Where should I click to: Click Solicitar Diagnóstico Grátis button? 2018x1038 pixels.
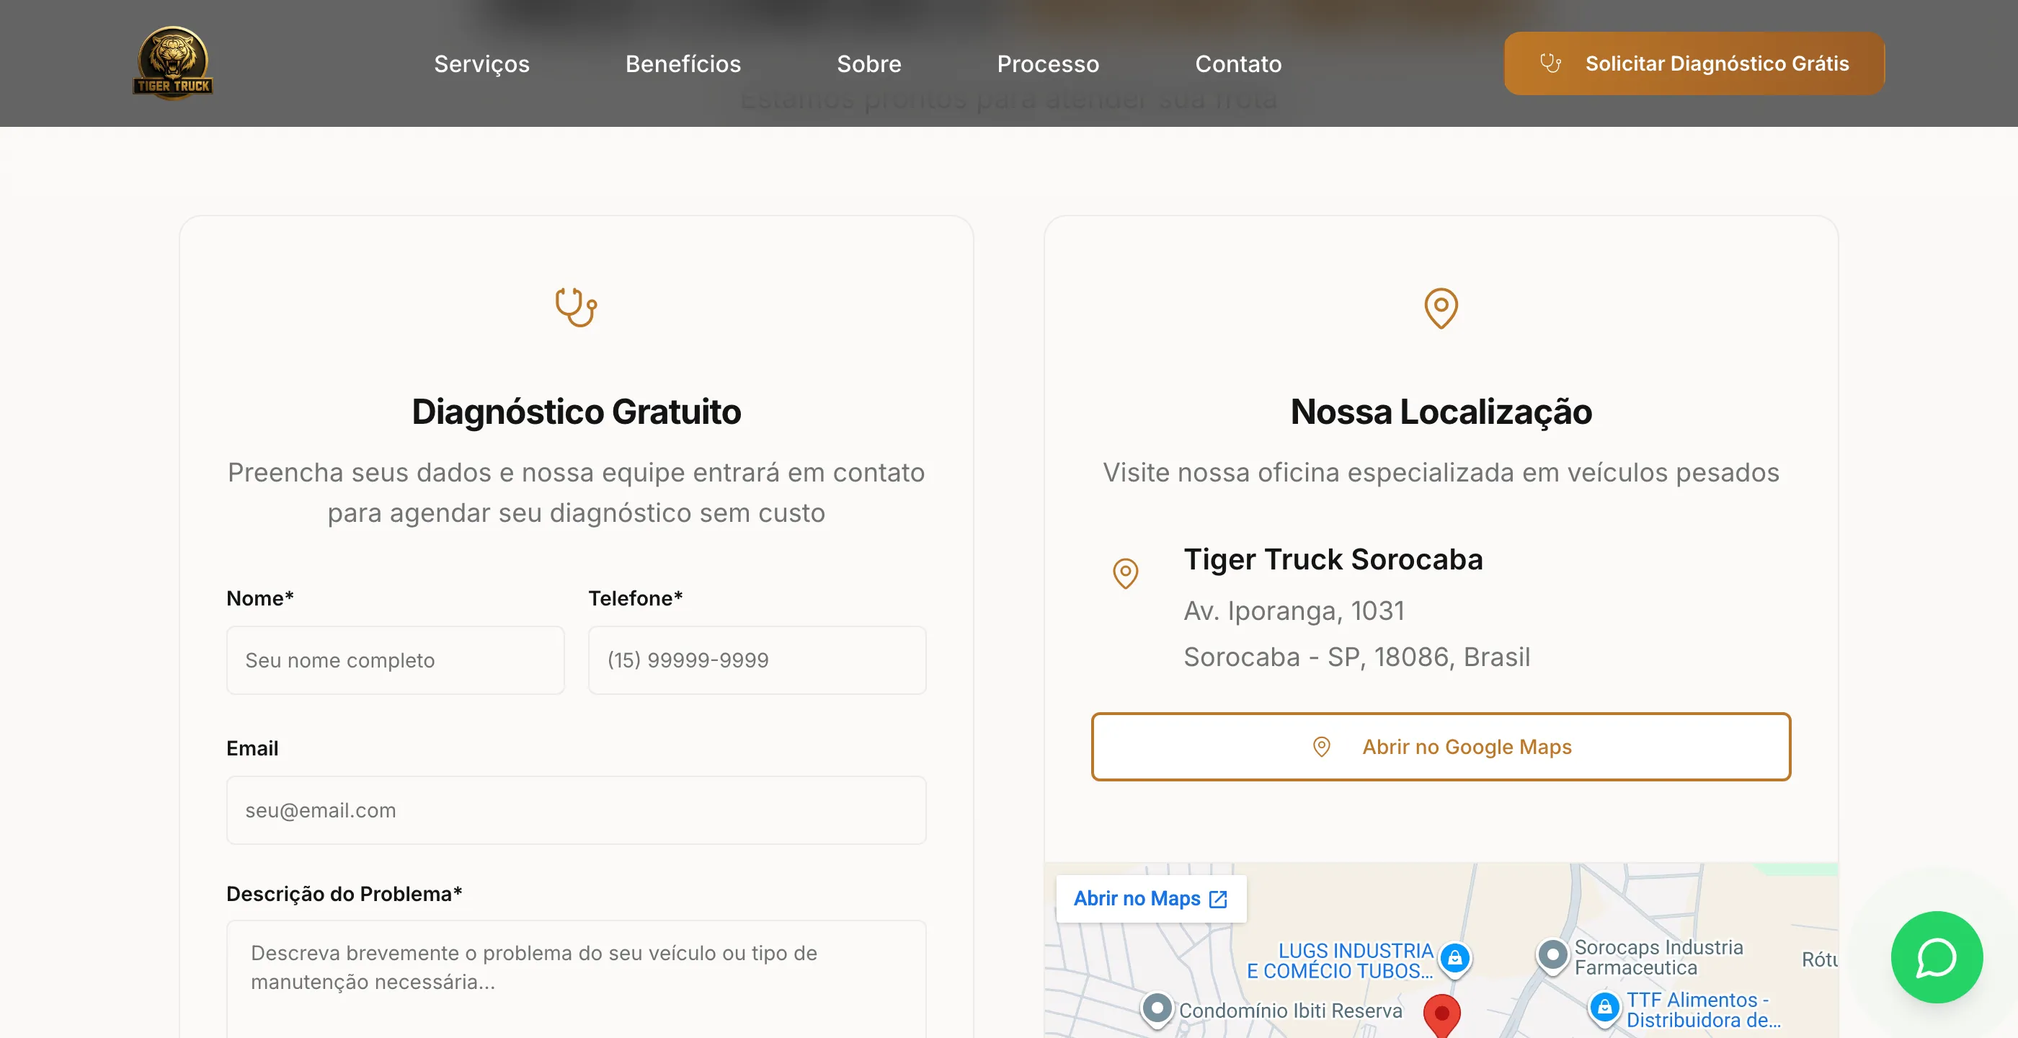pos(1694,63)
